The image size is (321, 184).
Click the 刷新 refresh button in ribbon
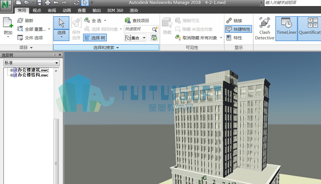coord(26,21)
